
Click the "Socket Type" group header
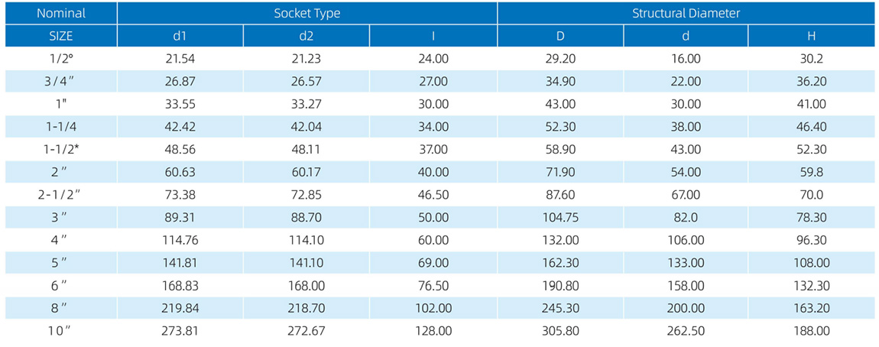(307, 13)
